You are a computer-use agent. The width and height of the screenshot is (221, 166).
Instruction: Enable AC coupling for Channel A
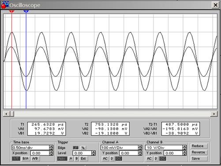(x=105, y=158)
